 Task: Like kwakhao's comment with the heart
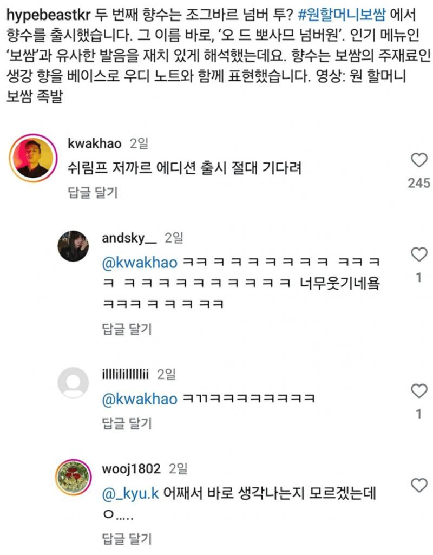click(x=419, y=160)
